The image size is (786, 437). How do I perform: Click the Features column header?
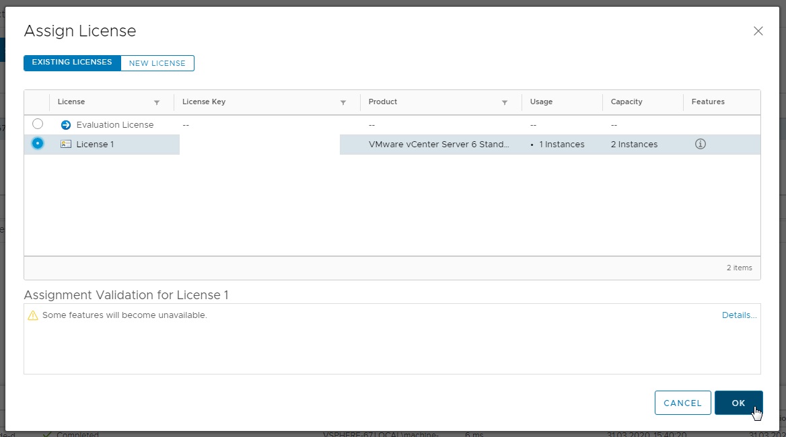708,102
